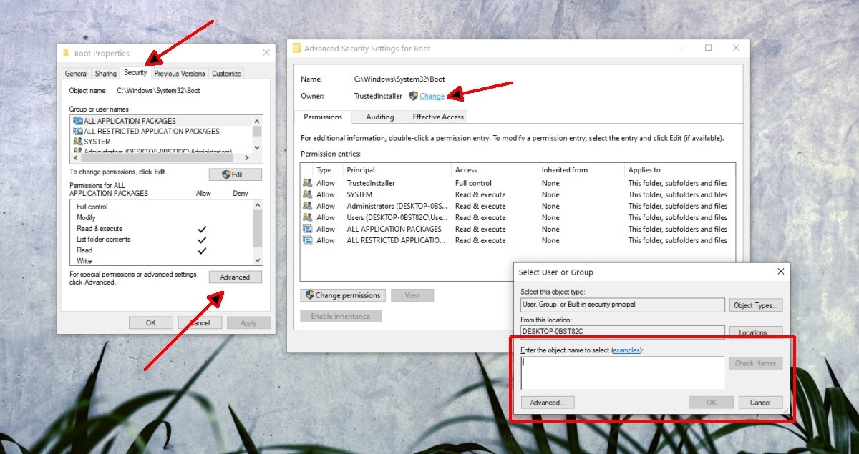Image resolution: width=859 pixels, height=454 pixels.
Task: Open Object Types in Select User dialog
Action: click(x=755, y=305)
